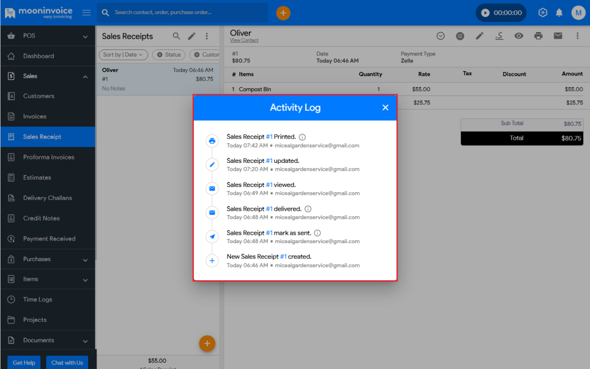Click the search contact, order input field
Screen dimensions: 590x369
[183, 12]
